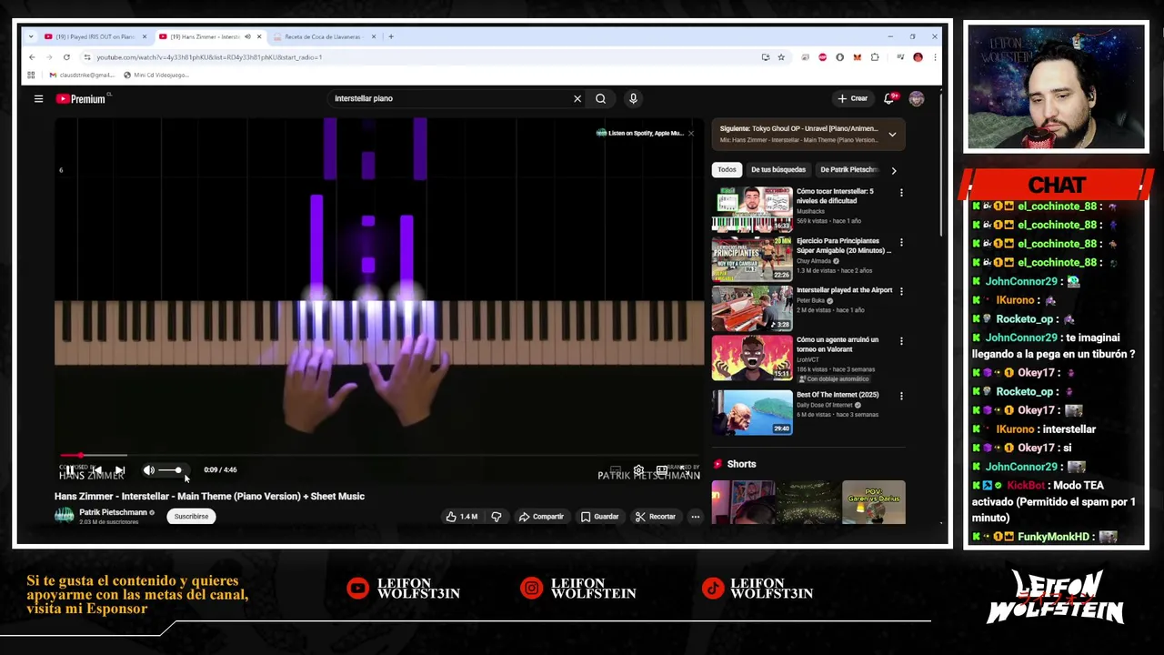Select the De tus búsquedas chip
This screenshot has height=655, width=1164.
point(778,169)
